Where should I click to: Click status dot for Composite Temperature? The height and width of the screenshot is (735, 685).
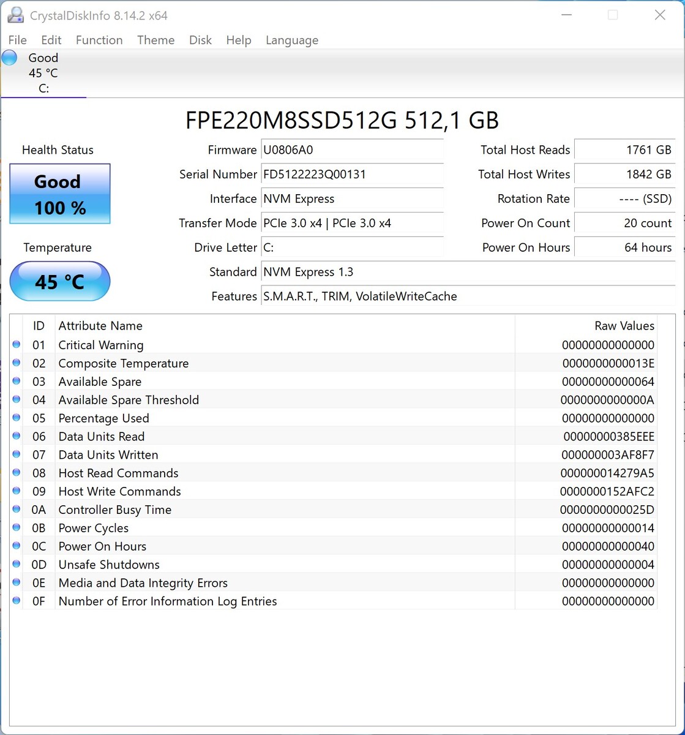(x=17, y=363)
